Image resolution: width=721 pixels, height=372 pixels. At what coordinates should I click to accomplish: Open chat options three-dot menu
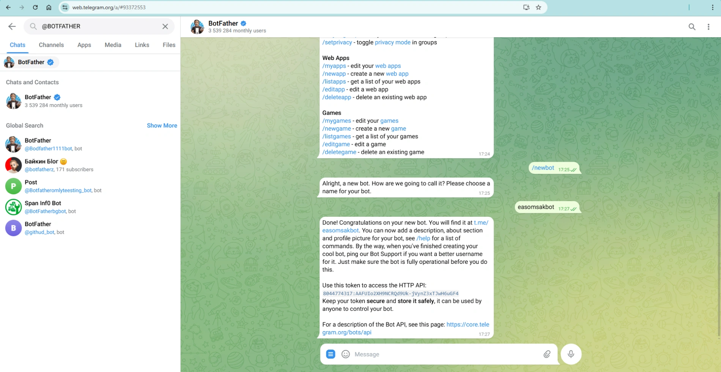coord(708,27)
